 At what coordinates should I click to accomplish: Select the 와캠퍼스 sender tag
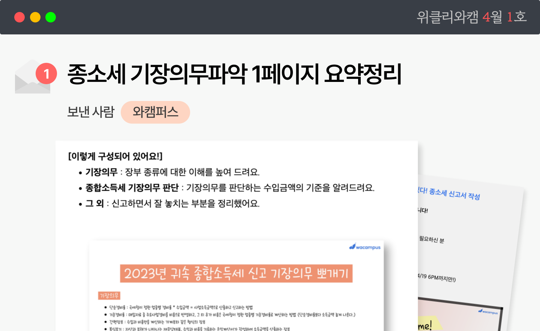155,112
